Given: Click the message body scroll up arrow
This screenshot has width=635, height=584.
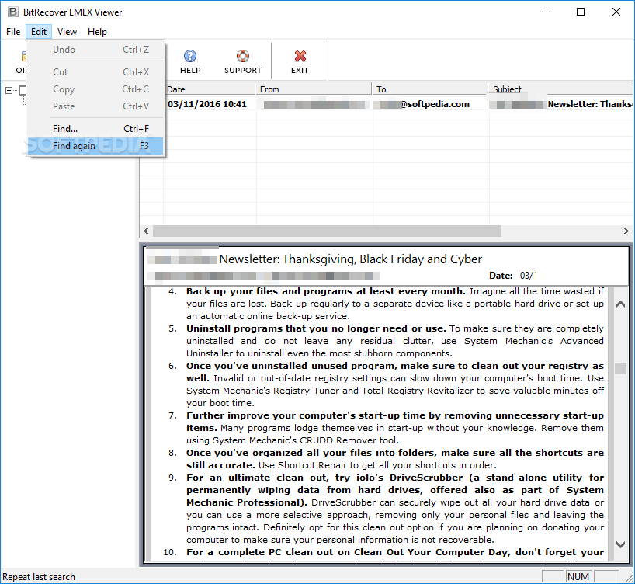Looking at the screenshot, I should (620, 304).
